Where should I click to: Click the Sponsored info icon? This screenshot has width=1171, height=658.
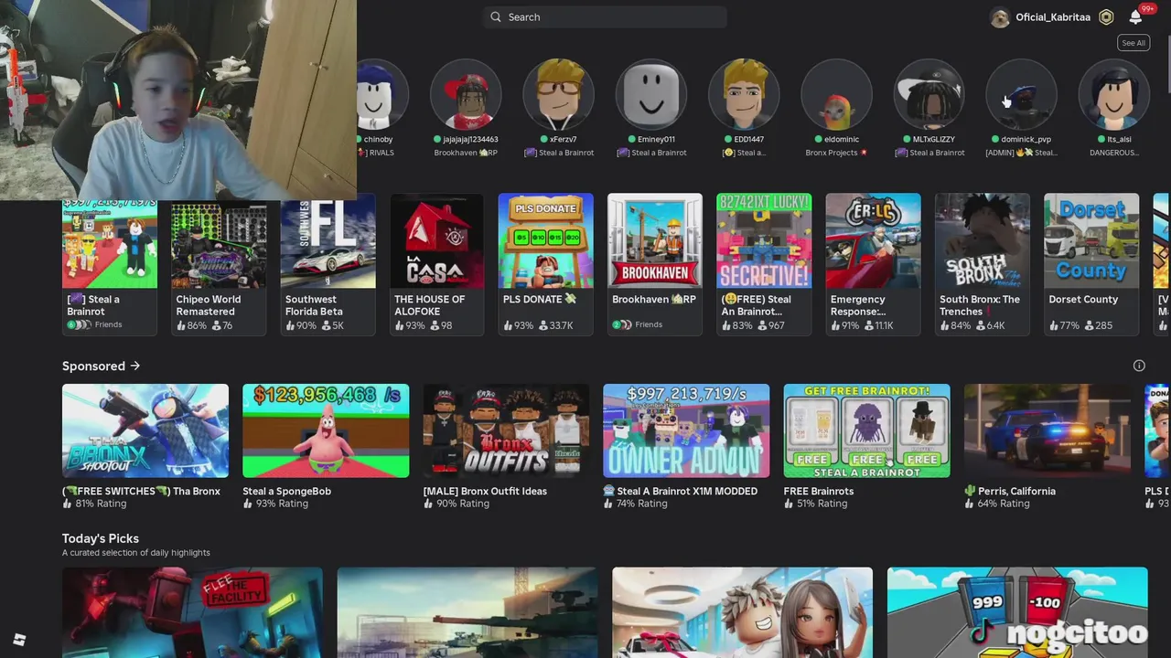(x=1139, y=366)
